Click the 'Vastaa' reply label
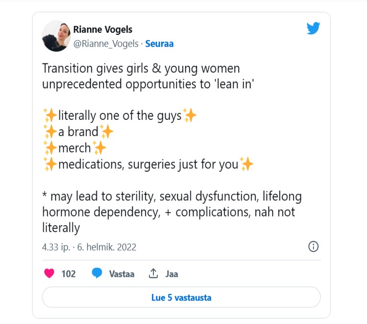 click(121, 274)
